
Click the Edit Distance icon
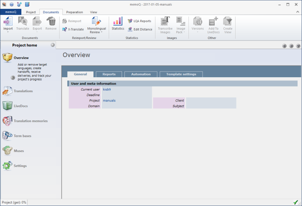(x=140, y=29)
